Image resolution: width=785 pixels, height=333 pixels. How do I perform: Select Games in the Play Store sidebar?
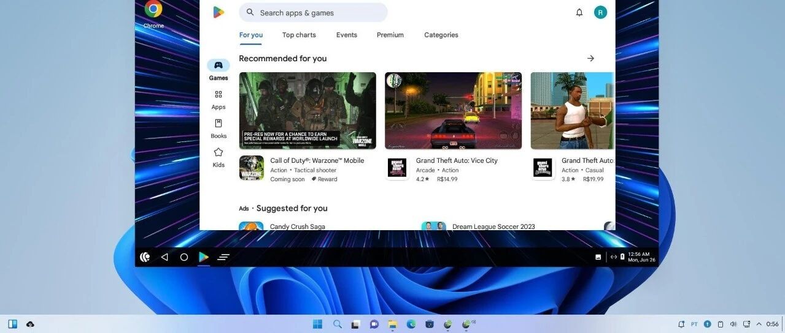click(x=218, y=70)
